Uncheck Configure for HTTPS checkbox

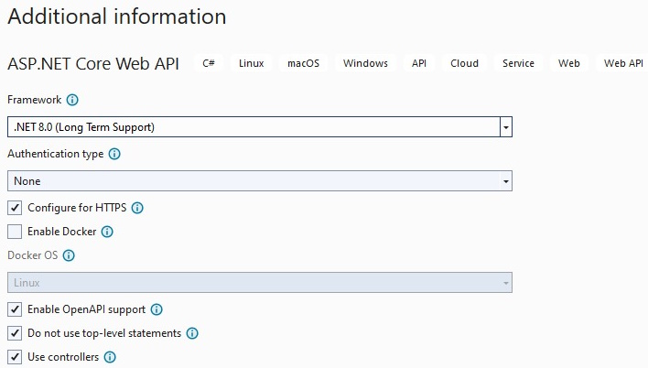pos(15,208)
